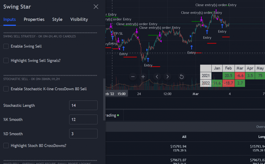Toggle Highlight Swing Sell Signals checkbox
The height and width of the screenshot is (164, 265).
[x=6, y=61]
